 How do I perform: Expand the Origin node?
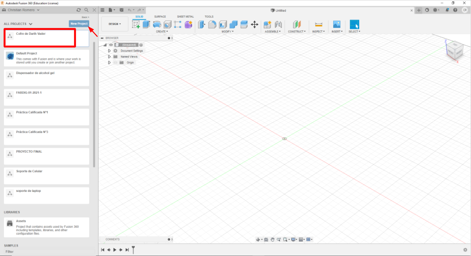(109, 62)
